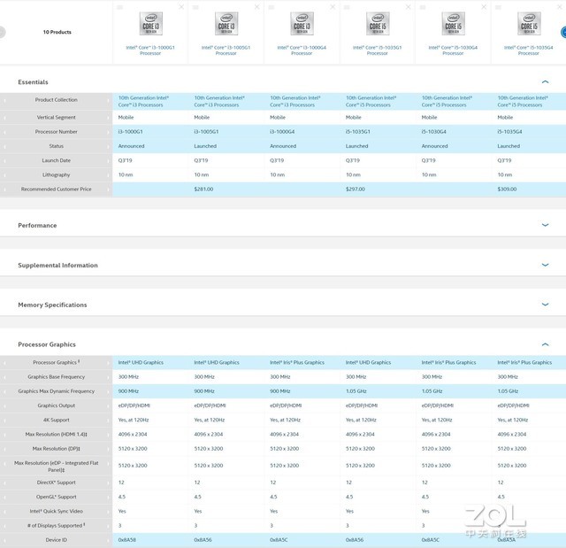This screenshot has width=566, height=548.
Task: Select the Max Resolution (DP) row label
Action: click(x=56, y=449)
